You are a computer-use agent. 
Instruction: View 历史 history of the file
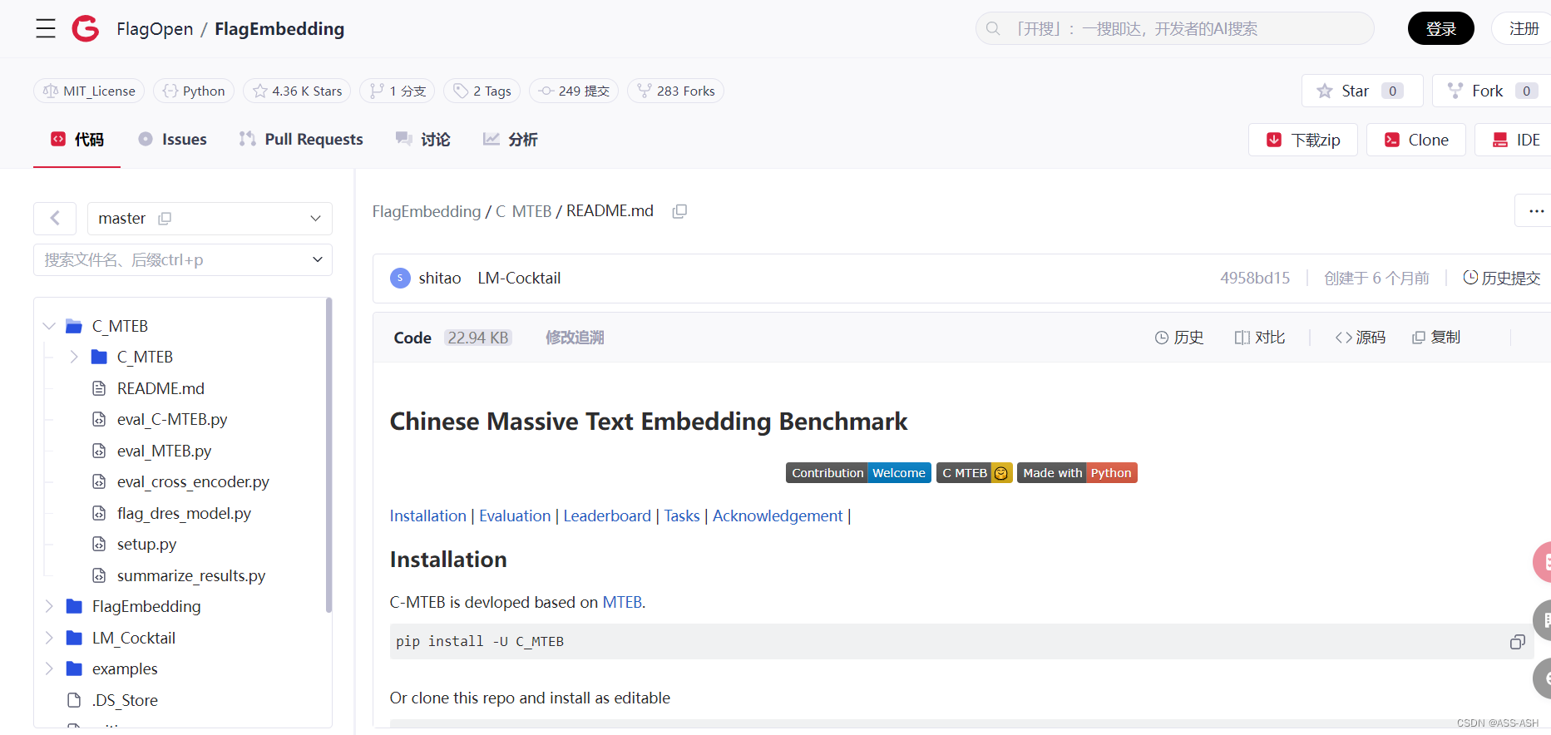(x=1179, y=338)
